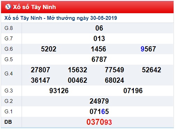Select the G.4 prize label
The image size is (176, 130).
click(x=9, y=74)
